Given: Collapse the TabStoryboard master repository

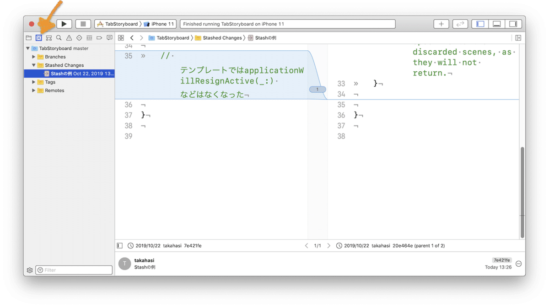Looking at the screenshot, I should [x=28, y=48].
